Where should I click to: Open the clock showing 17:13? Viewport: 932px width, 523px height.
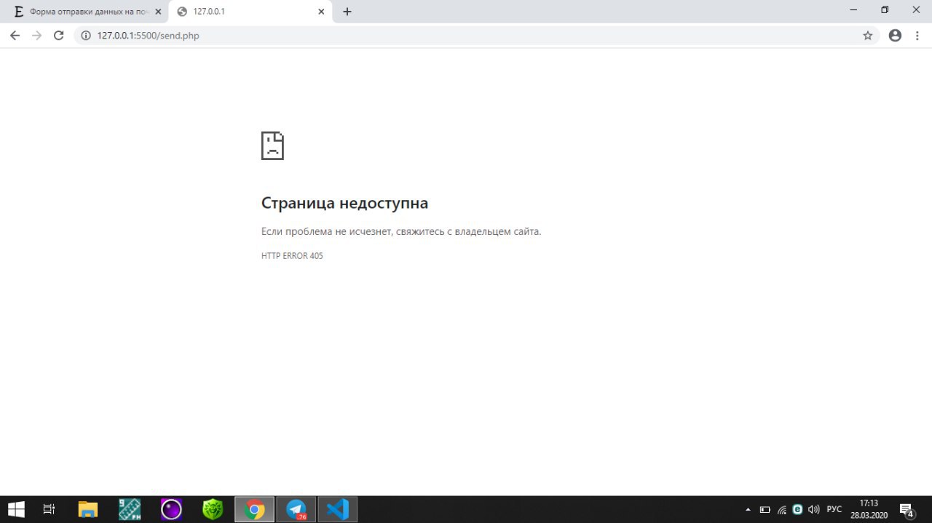[x=869, y=509]
